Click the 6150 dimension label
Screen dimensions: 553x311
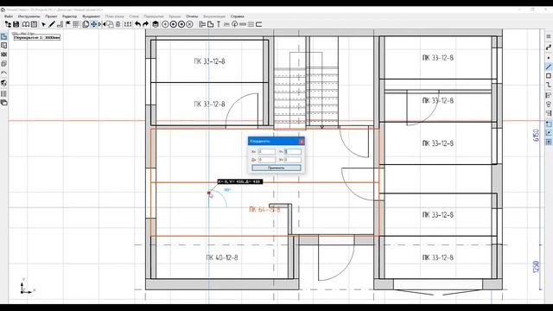[536, 136]
